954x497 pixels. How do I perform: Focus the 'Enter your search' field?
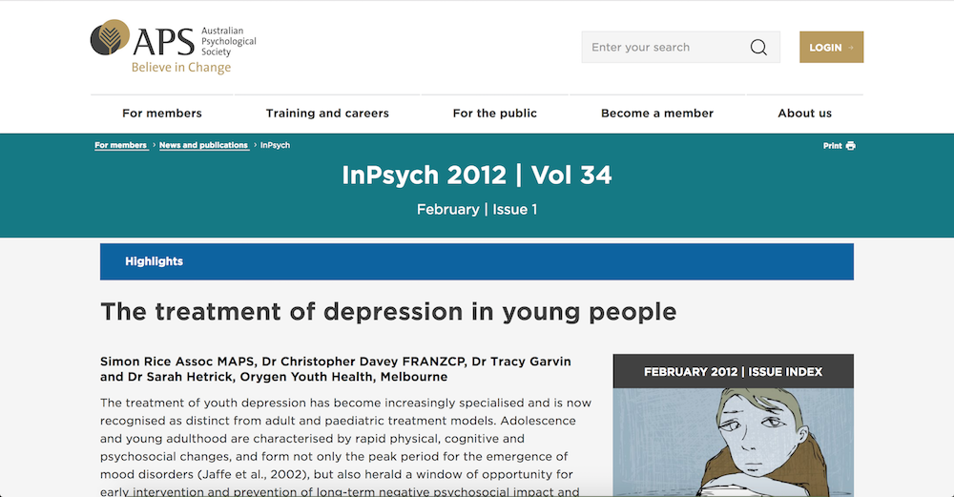tap(663, 48)
